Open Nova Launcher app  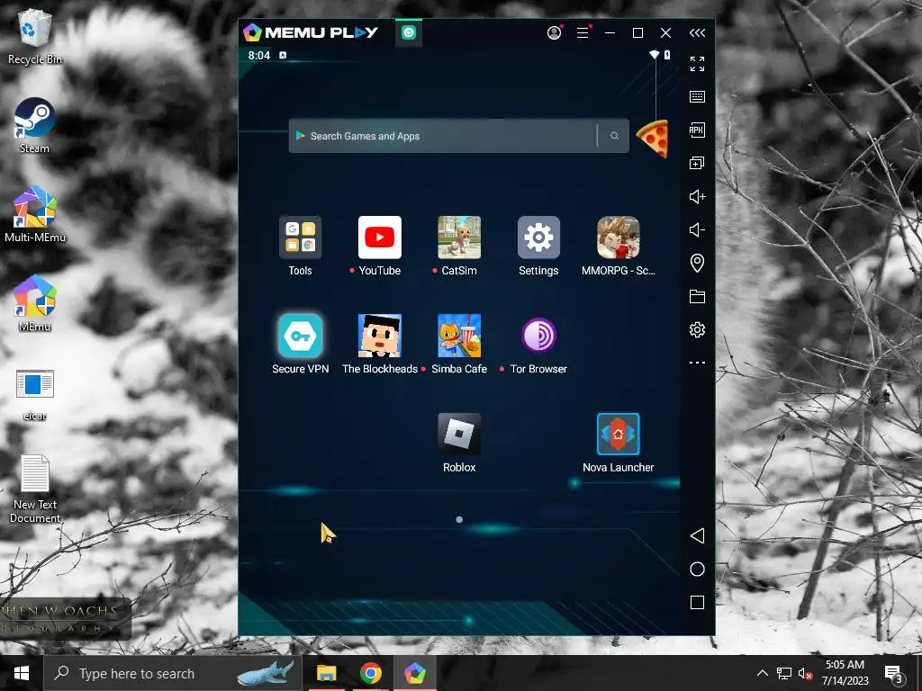point(618,435)
